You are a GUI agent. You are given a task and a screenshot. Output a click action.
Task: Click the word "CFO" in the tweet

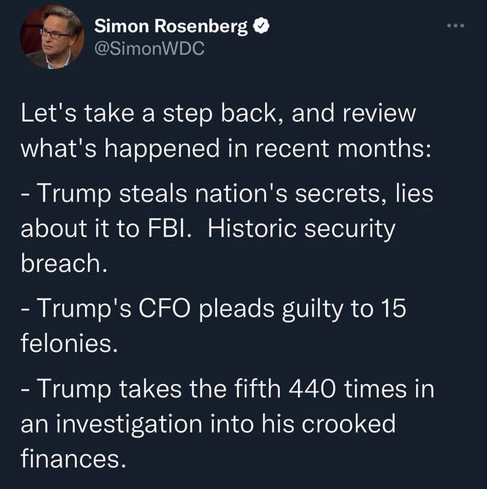(164, 309)
